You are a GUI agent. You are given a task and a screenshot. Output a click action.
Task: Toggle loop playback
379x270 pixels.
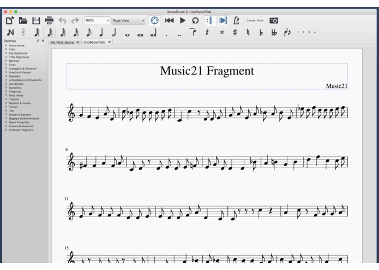click(x=195, y=21)
